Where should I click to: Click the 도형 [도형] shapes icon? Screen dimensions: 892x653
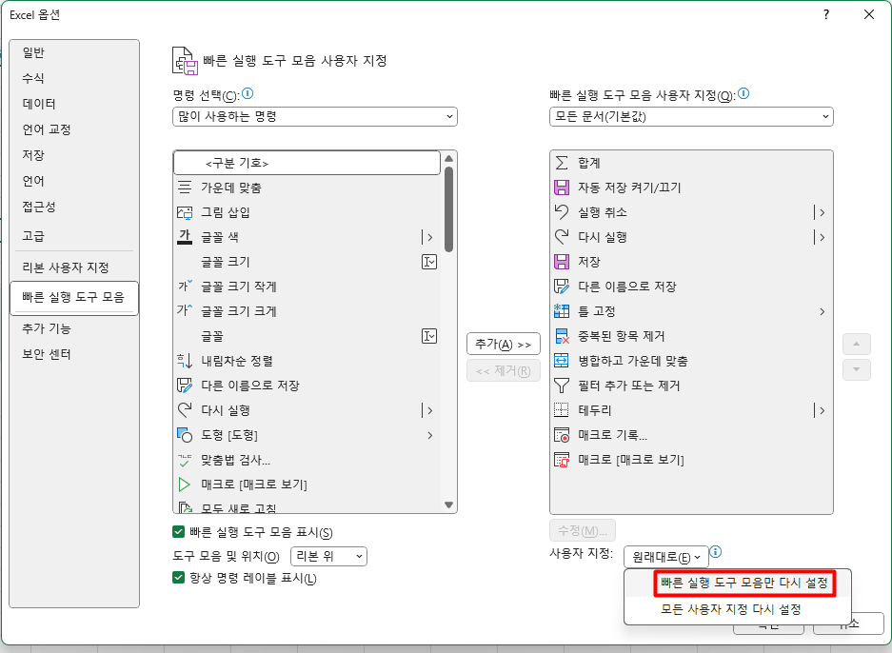185,435
